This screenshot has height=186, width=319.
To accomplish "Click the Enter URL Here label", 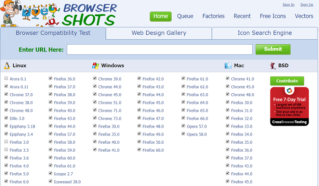I will 41,50.
